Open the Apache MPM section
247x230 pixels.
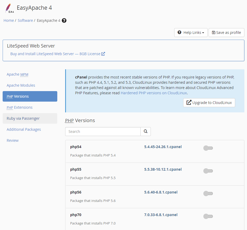click(x=18, y=74)
